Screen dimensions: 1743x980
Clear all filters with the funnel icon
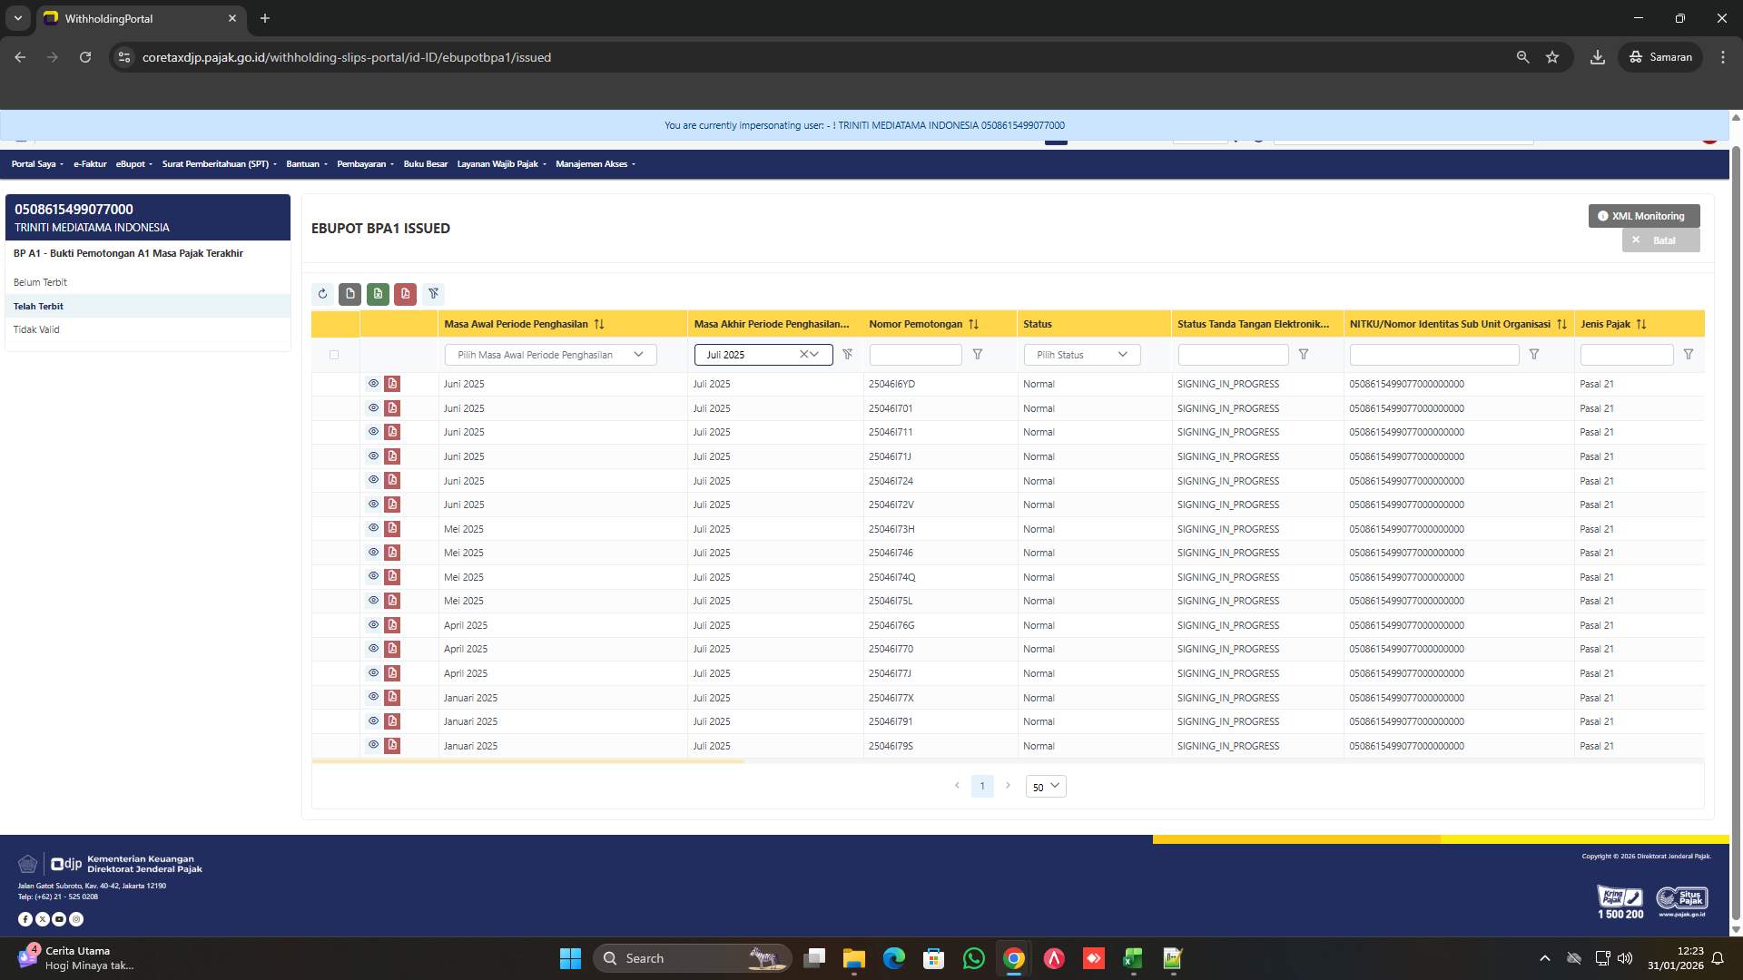click(433, 293)
